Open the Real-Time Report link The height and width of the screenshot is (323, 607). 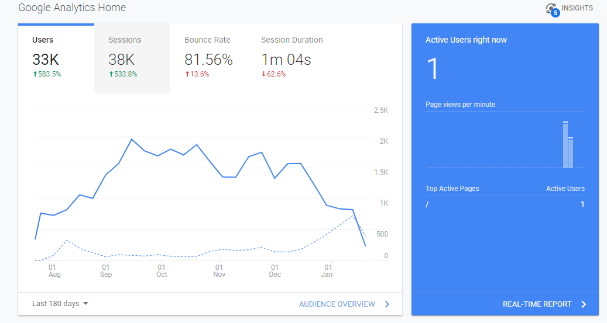click(x=537, y=304)
